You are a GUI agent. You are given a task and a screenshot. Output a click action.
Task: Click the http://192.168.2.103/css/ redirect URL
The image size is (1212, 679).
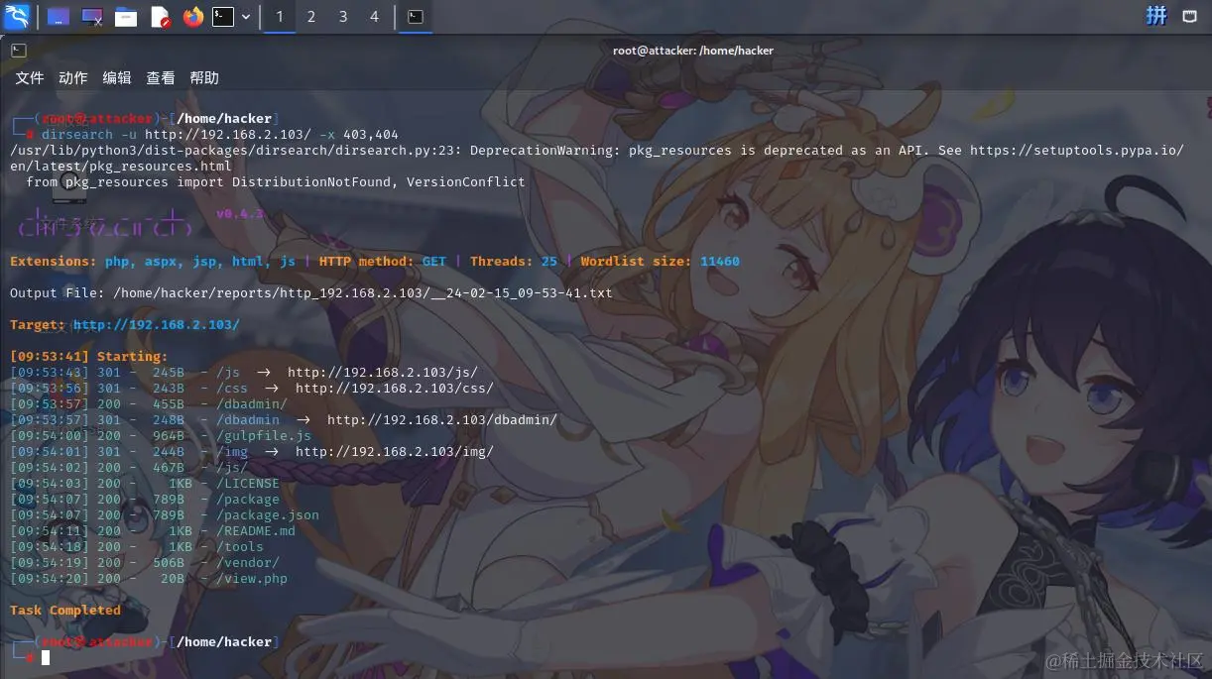(394, 389)
